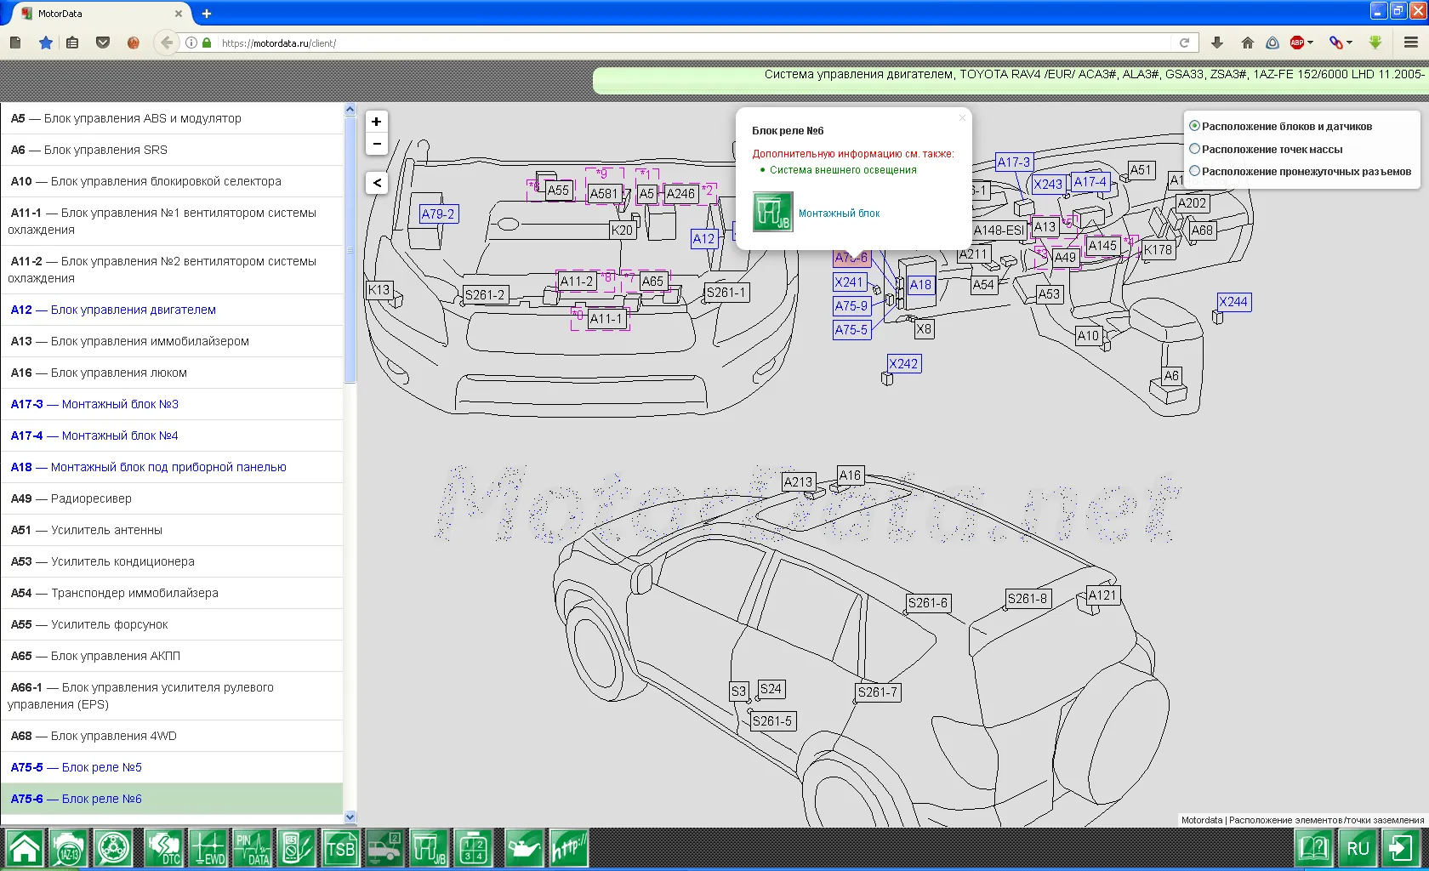This screenshot has height=871, width=1429.
Task: Open the browser hamburger menu
Action: click(x=1411, y=43)
